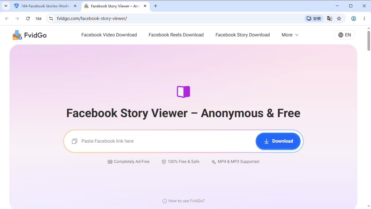Screen dimensions: 371x209
Task: Click 100% Free & Safe text
Action: [183, 162]
